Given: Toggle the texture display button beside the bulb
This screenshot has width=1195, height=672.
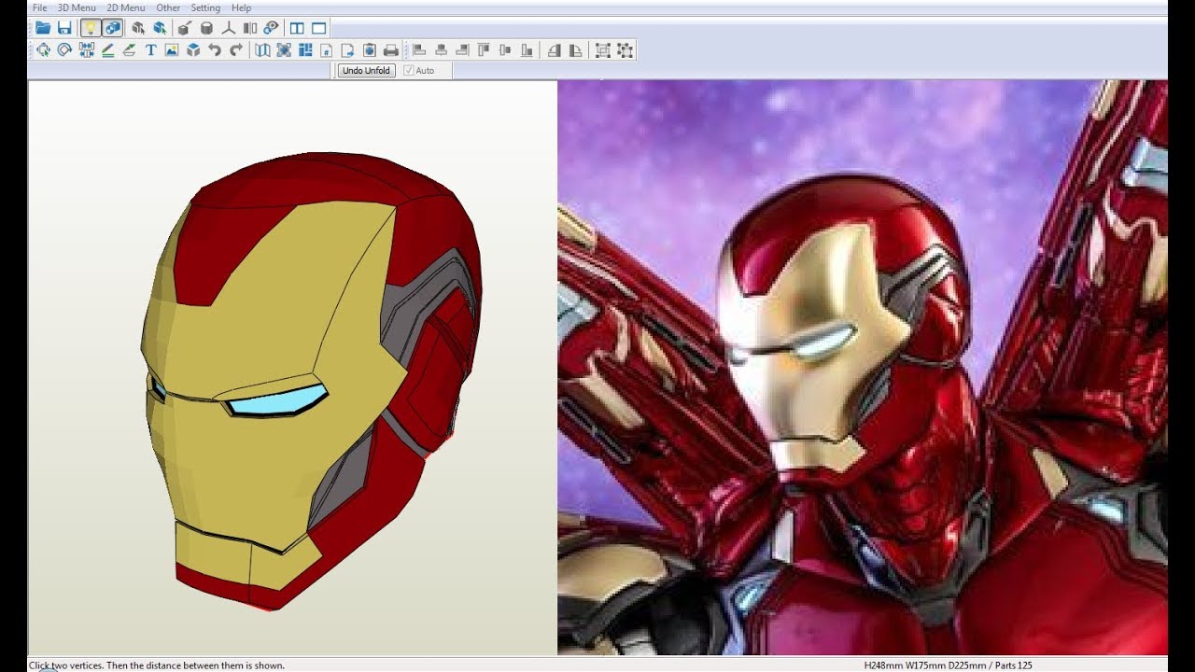Looking at the screenshot, I should 113,28.
